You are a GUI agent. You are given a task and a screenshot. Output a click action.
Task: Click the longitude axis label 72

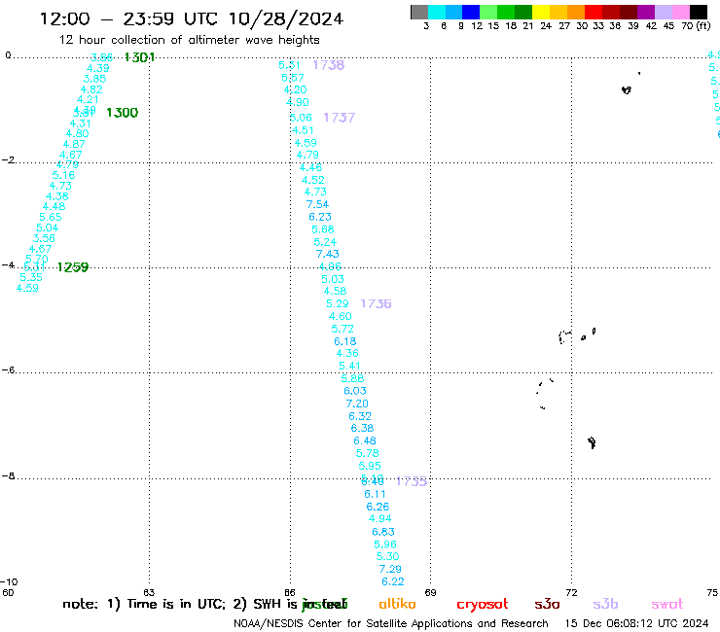pyautogui.click(x=571, y=592)
